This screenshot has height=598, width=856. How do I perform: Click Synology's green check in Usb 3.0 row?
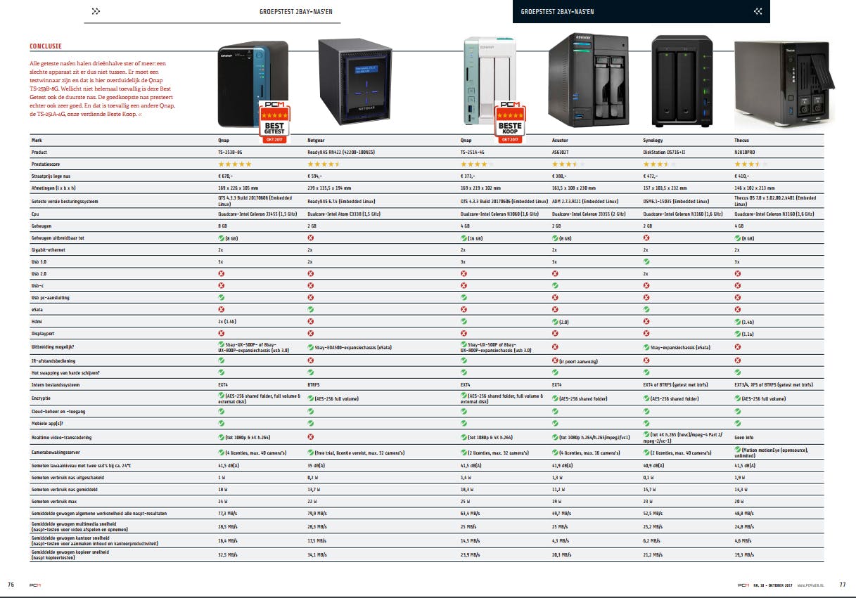(x=646, y=261)
